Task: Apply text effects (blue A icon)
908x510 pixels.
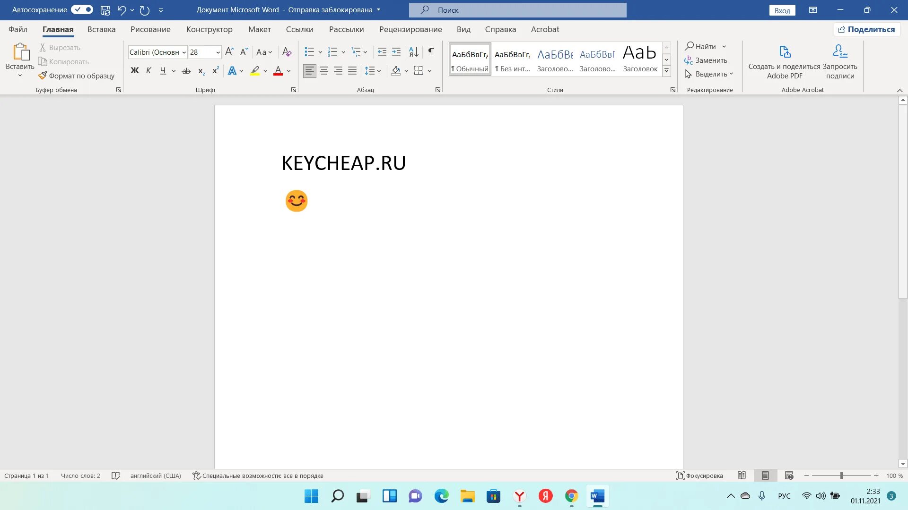Action: pyautogui.click(x=232, y=71)
